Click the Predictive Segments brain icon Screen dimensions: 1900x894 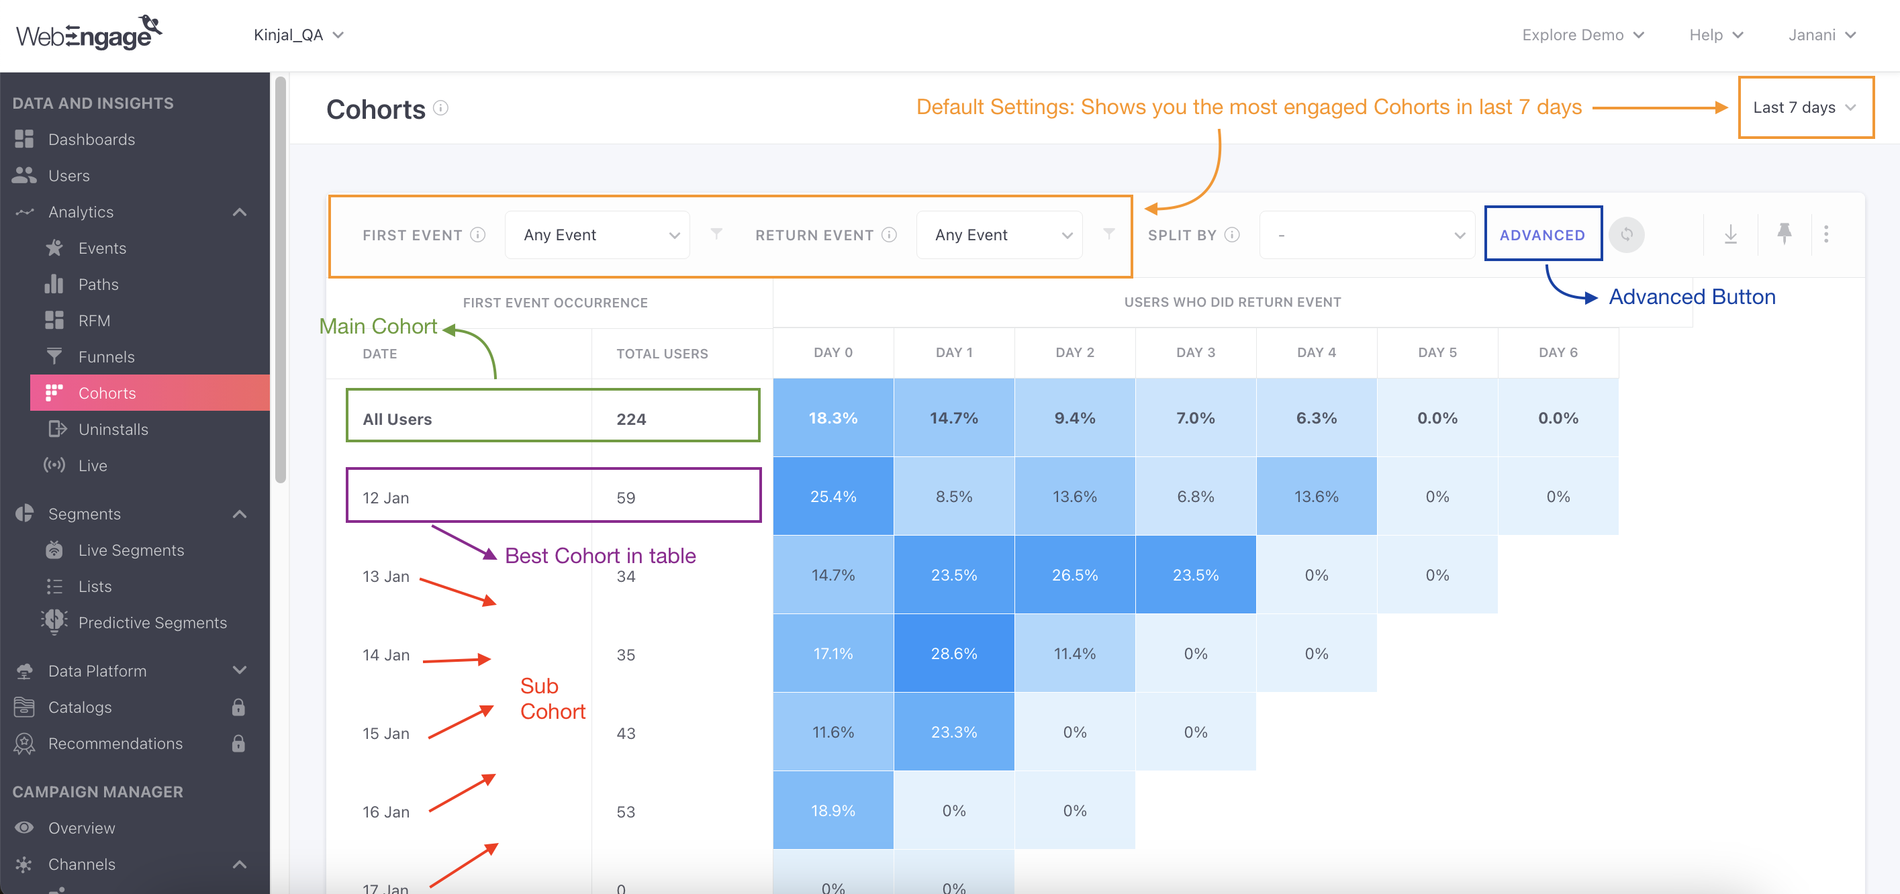point(54,621)
